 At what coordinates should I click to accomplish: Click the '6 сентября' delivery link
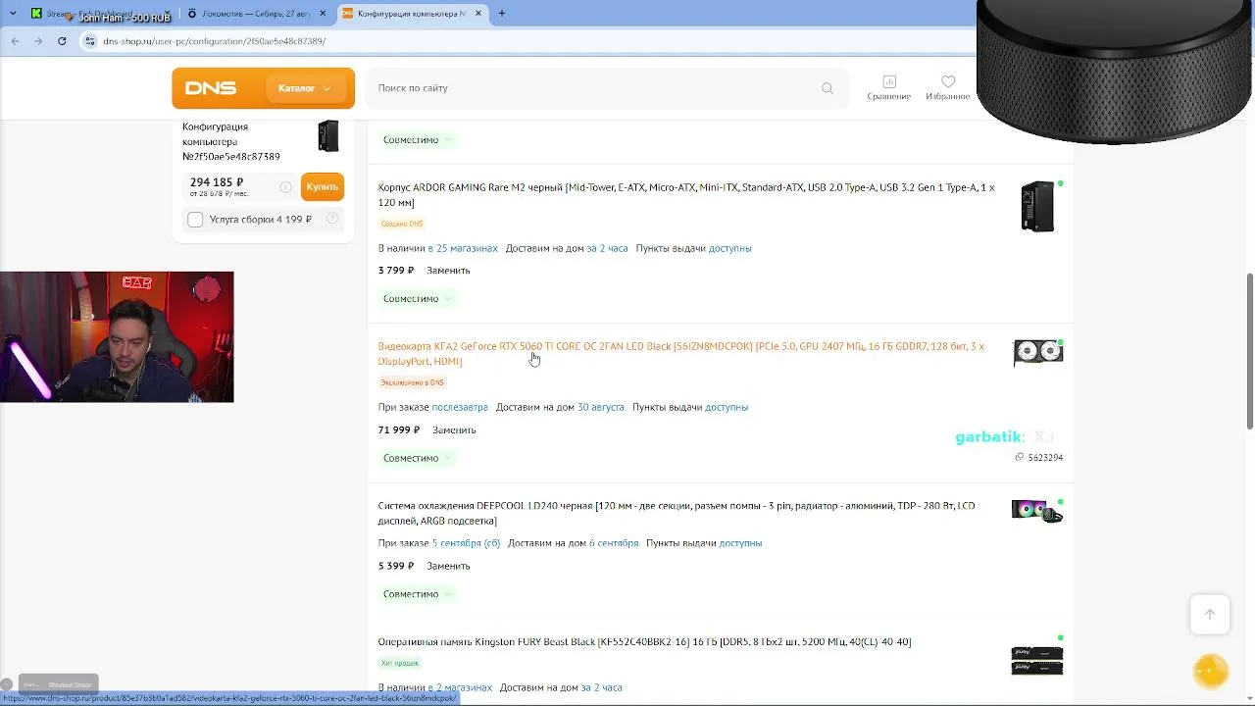(614, 543)
